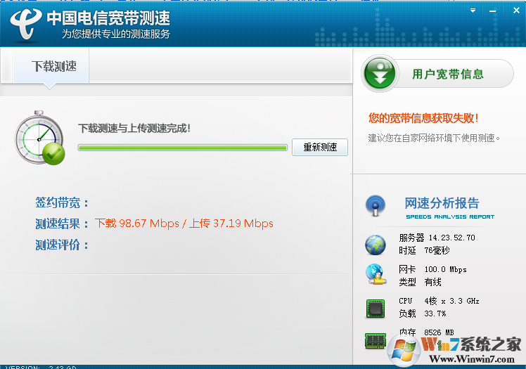Click the wireless signal report icon

tap(376, 205)
